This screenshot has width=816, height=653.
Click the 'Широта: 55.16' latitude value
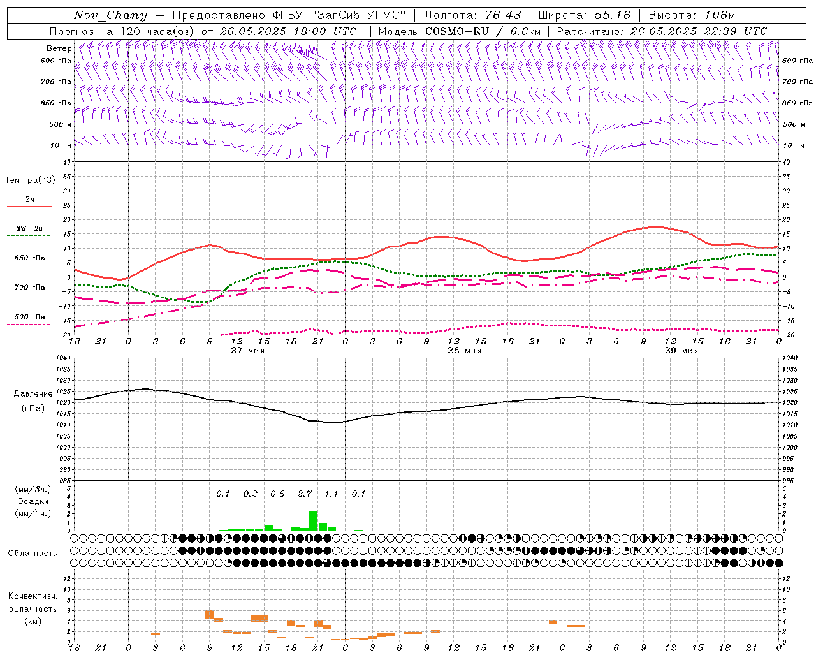(585, 15)
